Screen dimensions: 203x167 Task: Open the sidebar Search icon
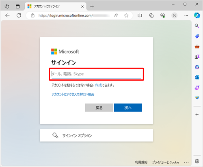point(197,26)
